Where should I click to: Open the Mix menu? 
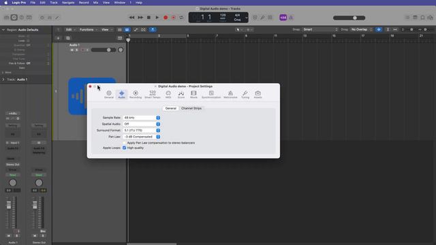point(95,3)
